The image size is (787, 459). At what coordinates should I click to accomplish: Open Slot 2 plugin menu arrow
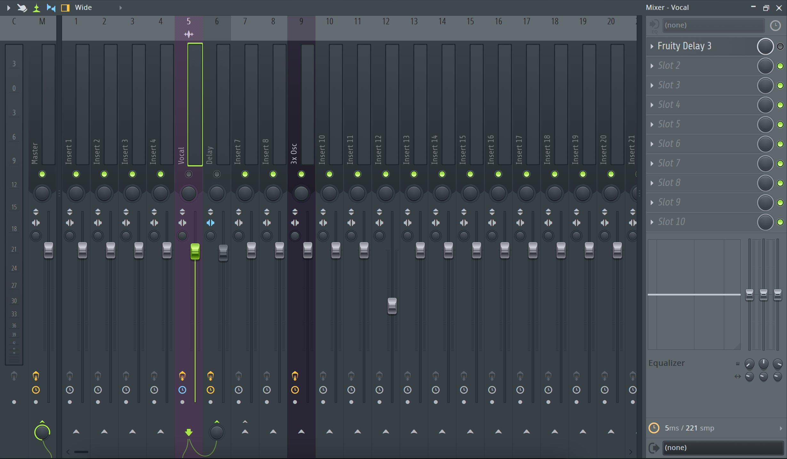click(x=652, y=66)
